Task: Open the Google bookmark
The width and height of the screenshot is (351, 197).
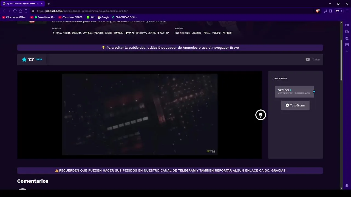Action: coord(103,17)
